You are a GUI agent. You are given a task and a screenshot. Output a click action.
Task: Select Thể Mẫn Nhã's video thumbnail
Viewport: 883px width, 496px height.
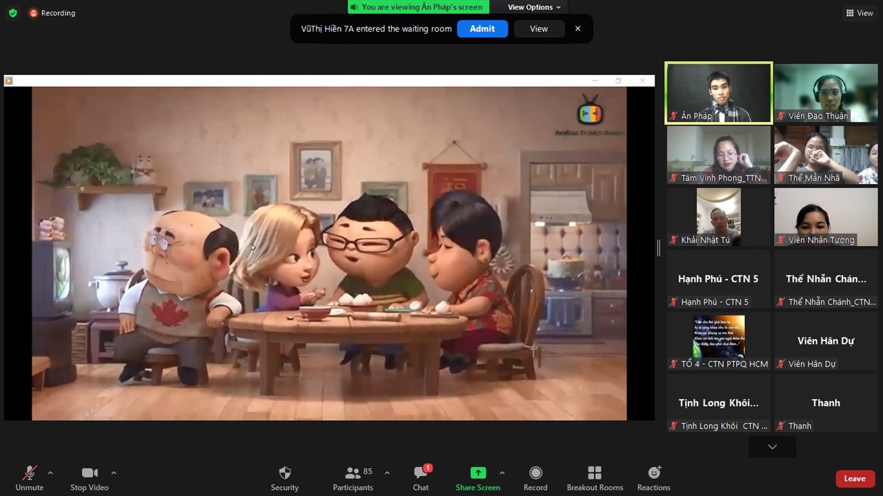826,155
